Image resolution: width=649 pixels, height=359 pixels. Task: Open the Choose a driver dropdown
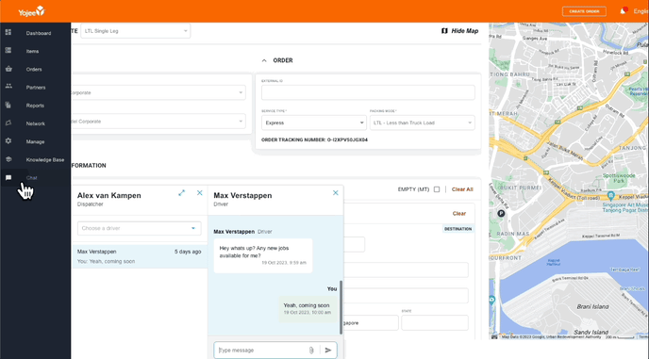(139, 228)
